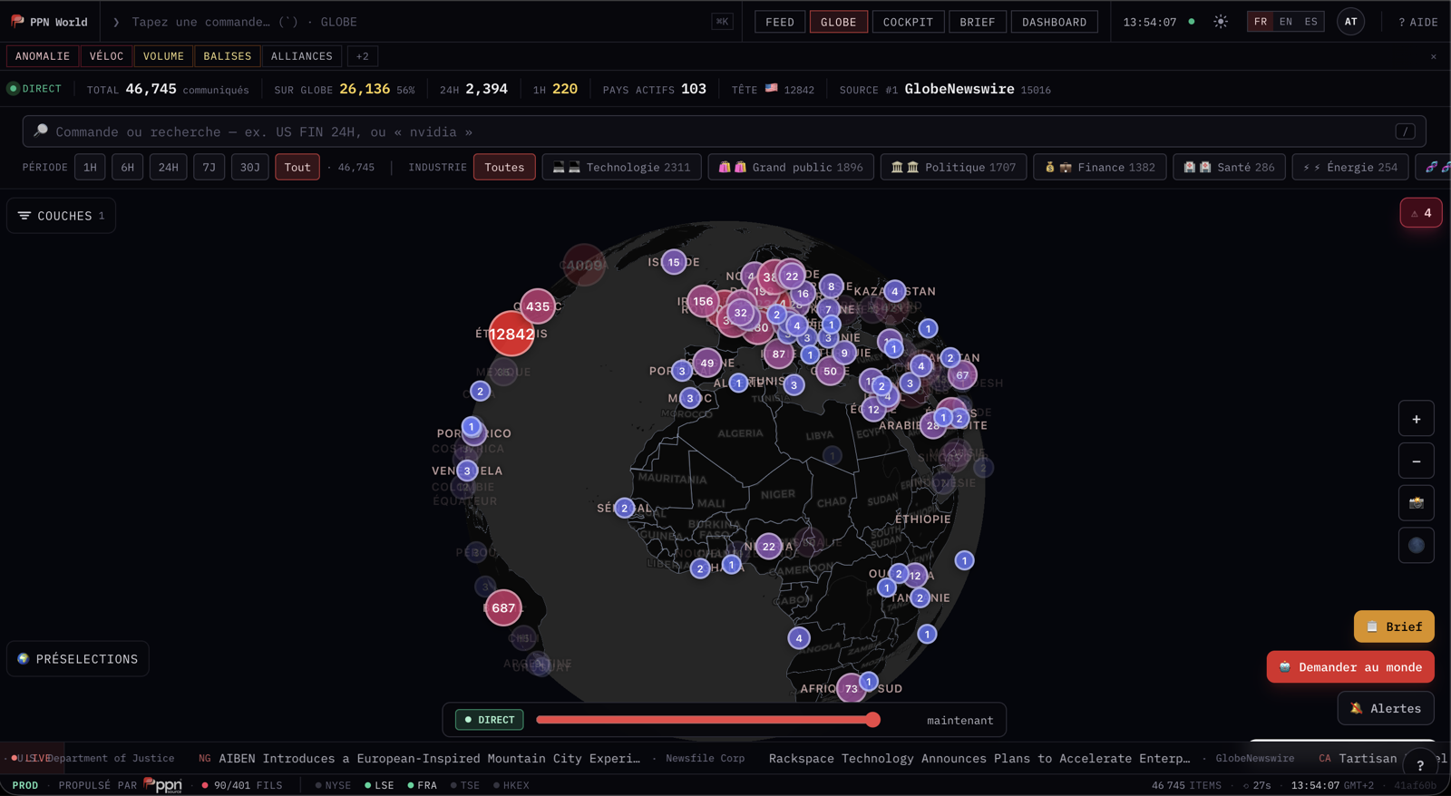Expand the +2 extra layers chip

point(363,56)
